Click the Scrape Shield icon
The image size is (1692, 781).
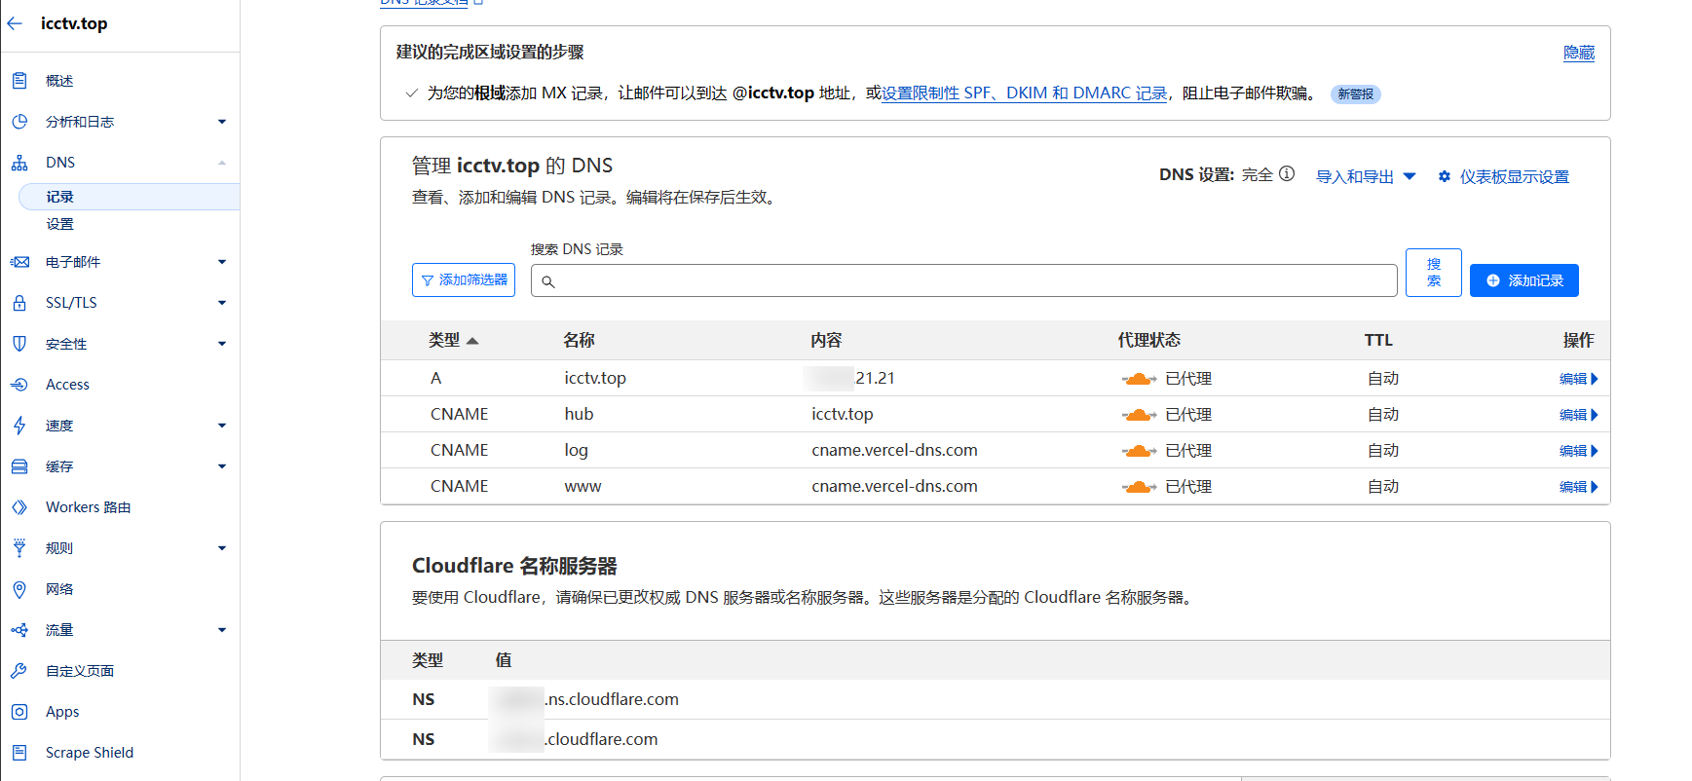[x=19, y=753]
